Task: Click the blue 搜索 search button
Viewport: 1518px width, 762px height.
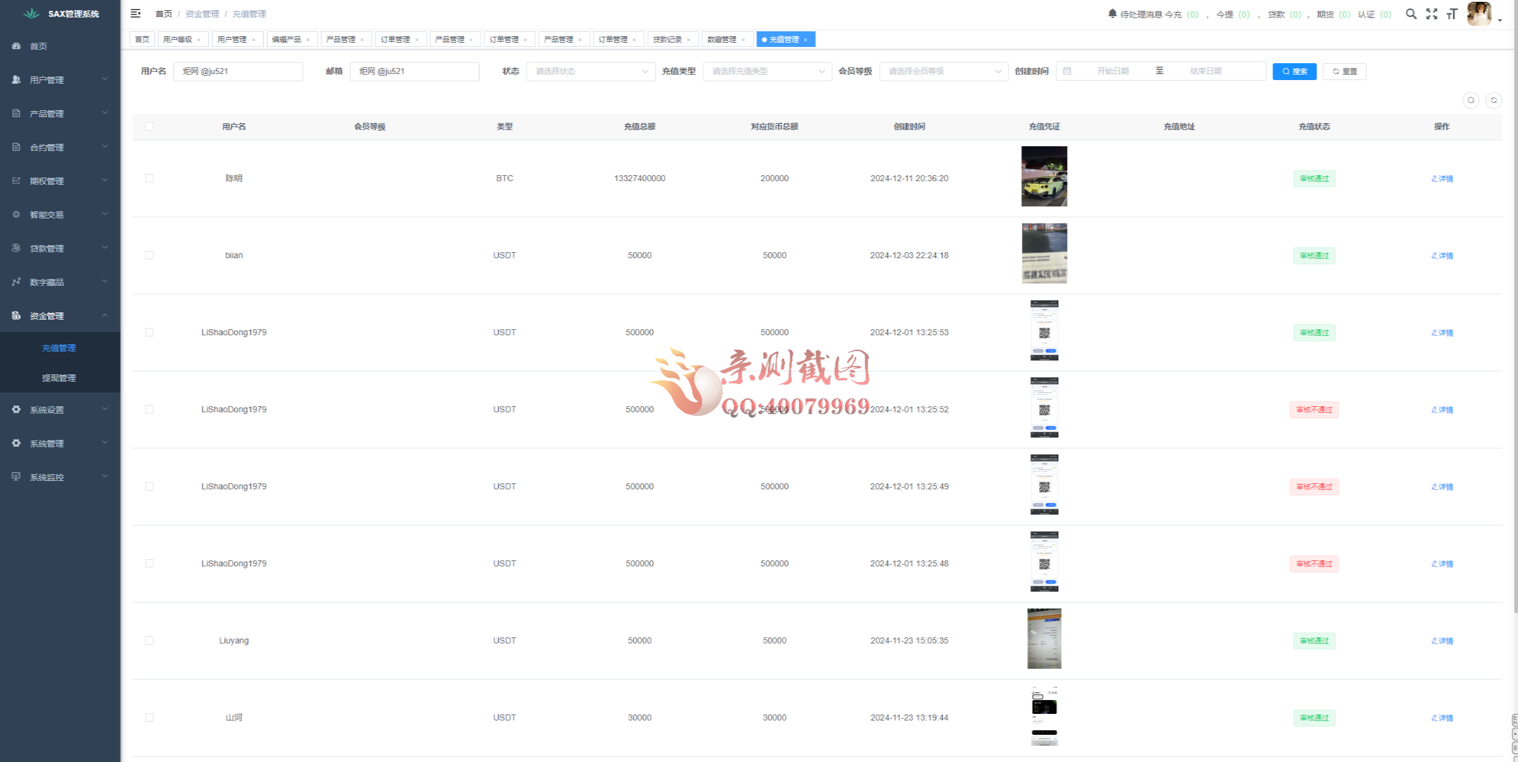Action: point(1294,71)
